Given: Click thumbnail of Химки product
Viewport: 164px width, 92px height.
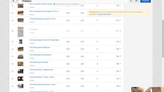Looking at the screenshot, I should point(20,79).
